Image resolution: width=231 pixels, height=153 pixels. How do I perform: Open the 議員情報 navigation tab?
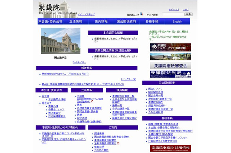click(101, 22)
